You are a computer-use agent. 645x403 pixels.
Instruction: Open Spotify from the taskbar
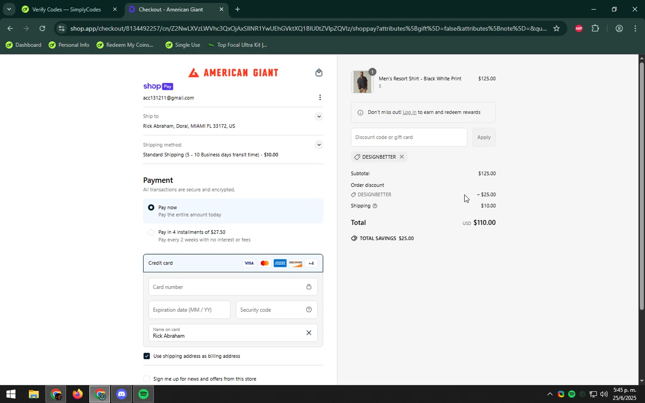tap(144, 394)
